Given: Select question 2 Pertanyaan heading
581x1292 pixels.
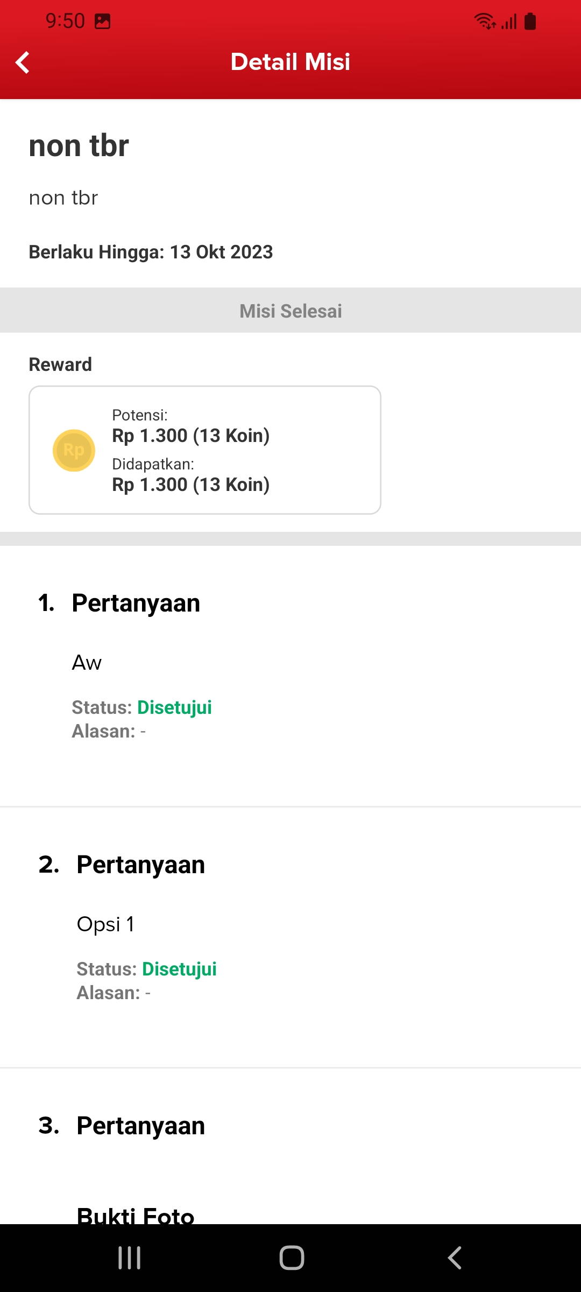Looking at the screenshot, I should pos(140,865).
